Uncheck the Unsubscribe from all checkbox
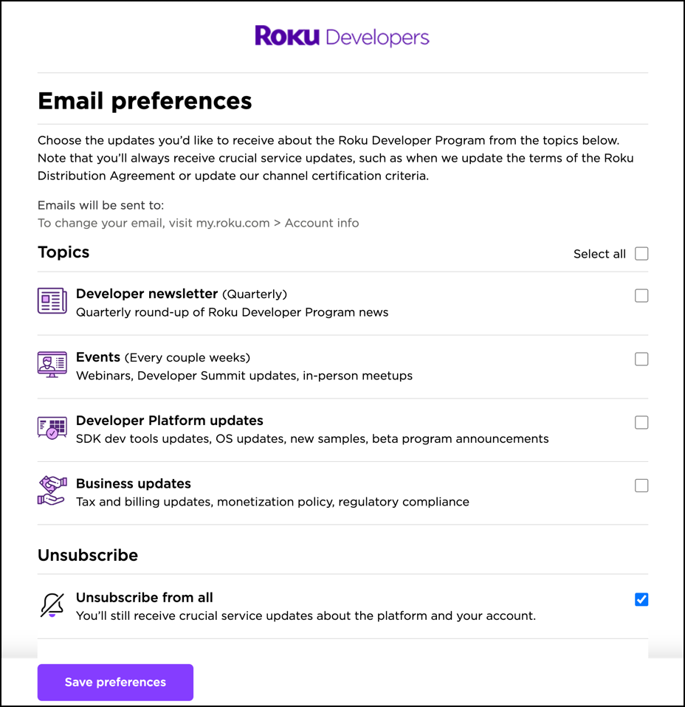The image size is (685, 707). click(641, 599)
